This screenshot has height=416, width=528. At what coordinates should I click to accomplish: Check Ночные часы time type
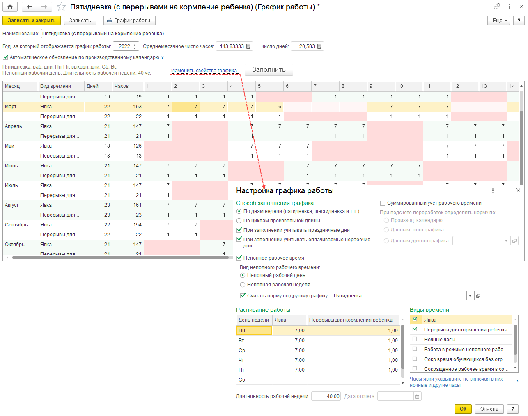click(415, 339)
